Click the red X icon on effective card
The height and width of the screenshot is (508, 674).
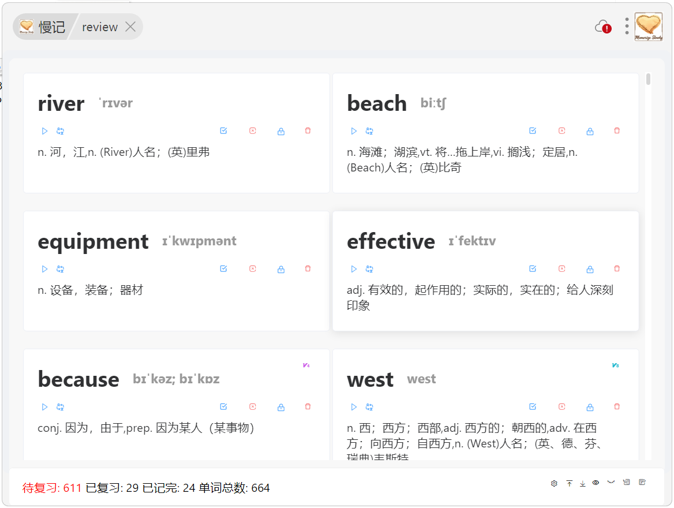pyautogui.click(x=561, y=269)
